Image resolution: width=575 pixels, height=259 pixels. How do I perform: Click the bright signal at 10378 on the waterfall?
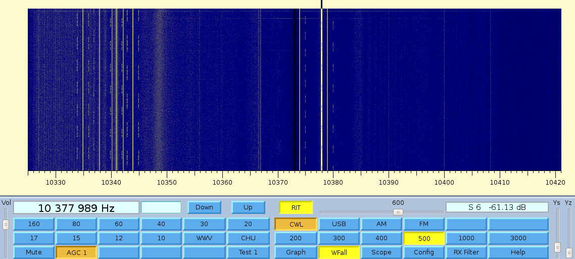point(321,90)
